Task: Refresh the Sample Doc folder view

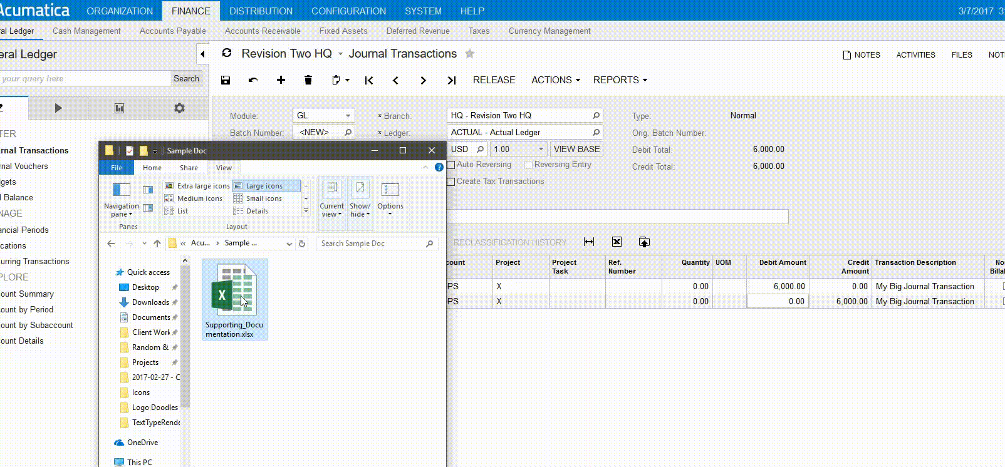Action: (x=302, y=244)
